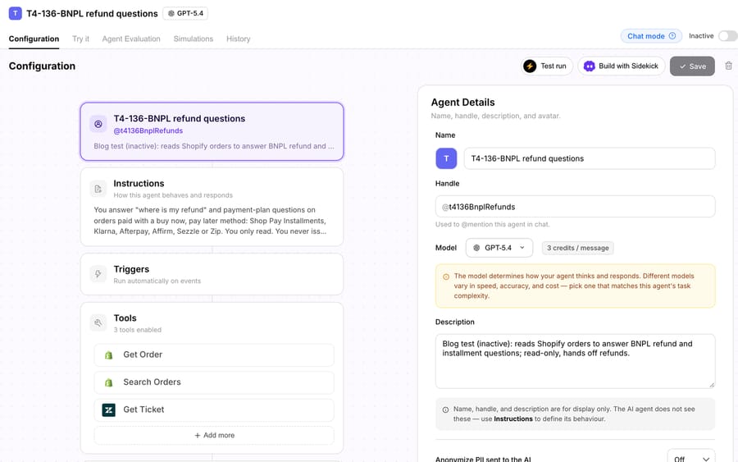Select the Search Orders tool
The width and height of the screenshot is (738, 462).
coord(214,382)
